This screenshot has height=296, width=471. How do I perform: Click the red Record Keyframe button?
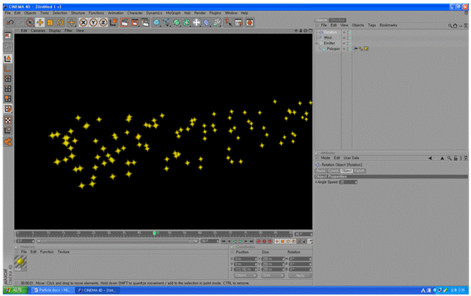pyautogui.click(x=258, y=241)
